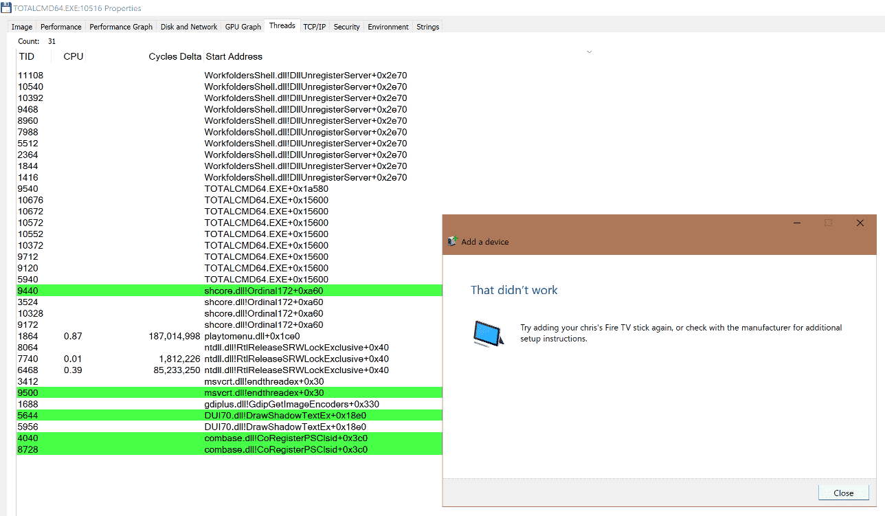Screen dimensions: 885x516
Task: Open the GPU Graph tab
Action: click(x=243, y=27)
